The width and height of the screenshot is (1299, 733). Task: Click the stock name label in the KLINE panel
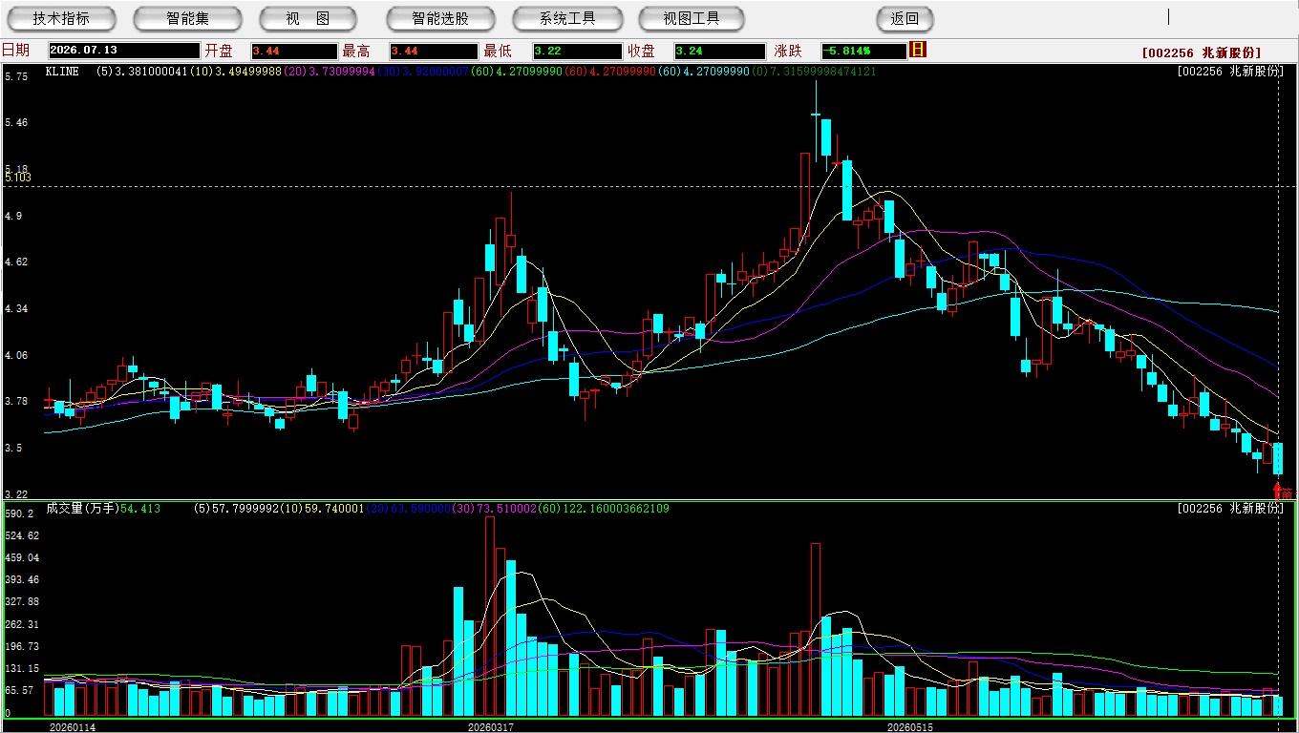[1230, 72]
